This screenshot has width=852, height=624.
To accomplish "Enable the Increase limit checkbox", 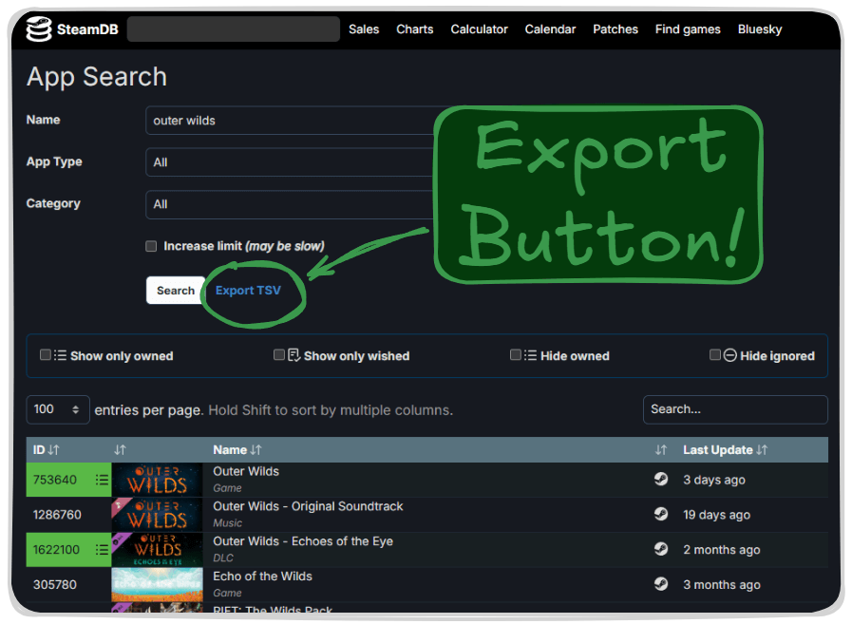I will 151,246.
